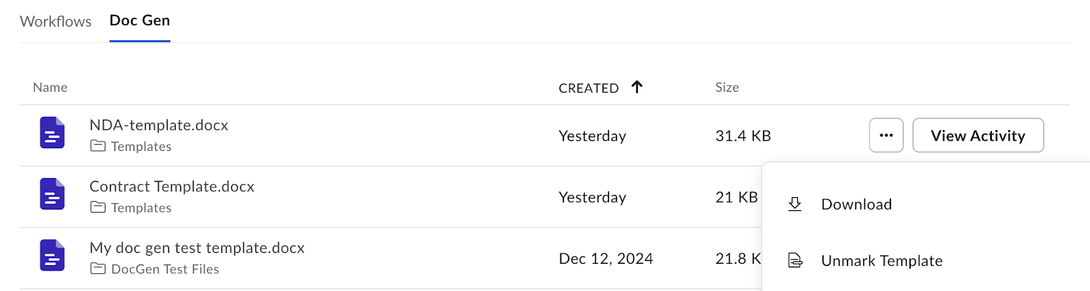Click the My doc gen test template file icon
Viewport: 1090px width, 291px height.
point(52,255)
